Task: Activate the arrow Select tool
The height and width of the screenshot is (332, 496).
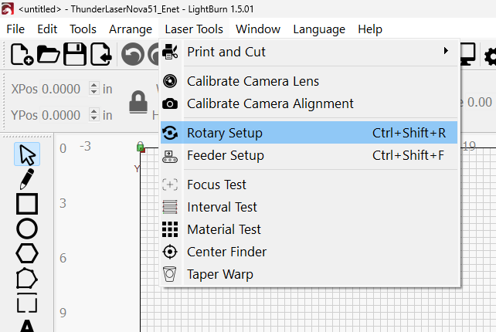Action: (x=27, y=154)
